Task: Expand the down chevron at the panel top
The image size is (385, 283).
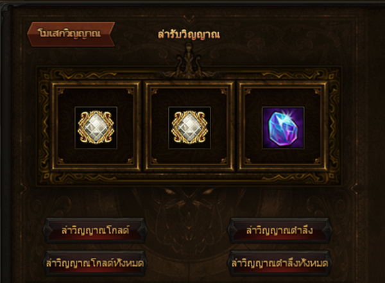Action: click(189, 19)
